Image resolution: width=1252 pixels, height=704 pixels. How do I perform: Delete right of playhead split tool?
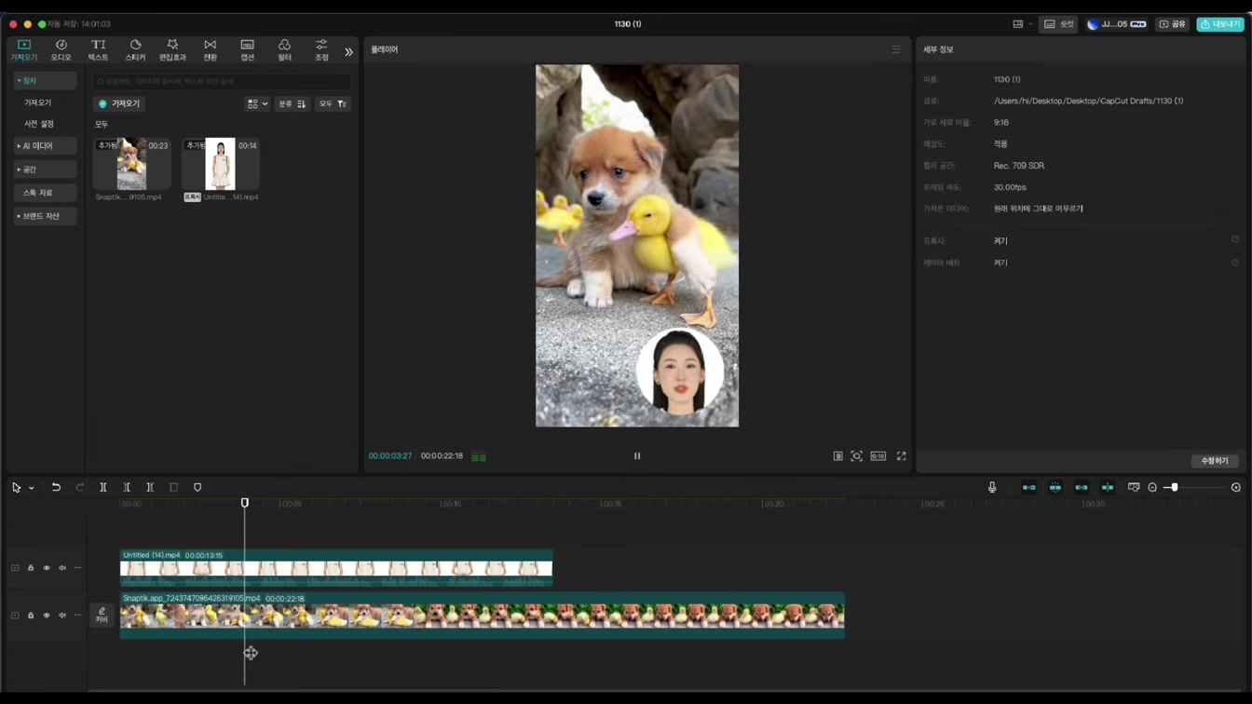(x=150, y=488)
